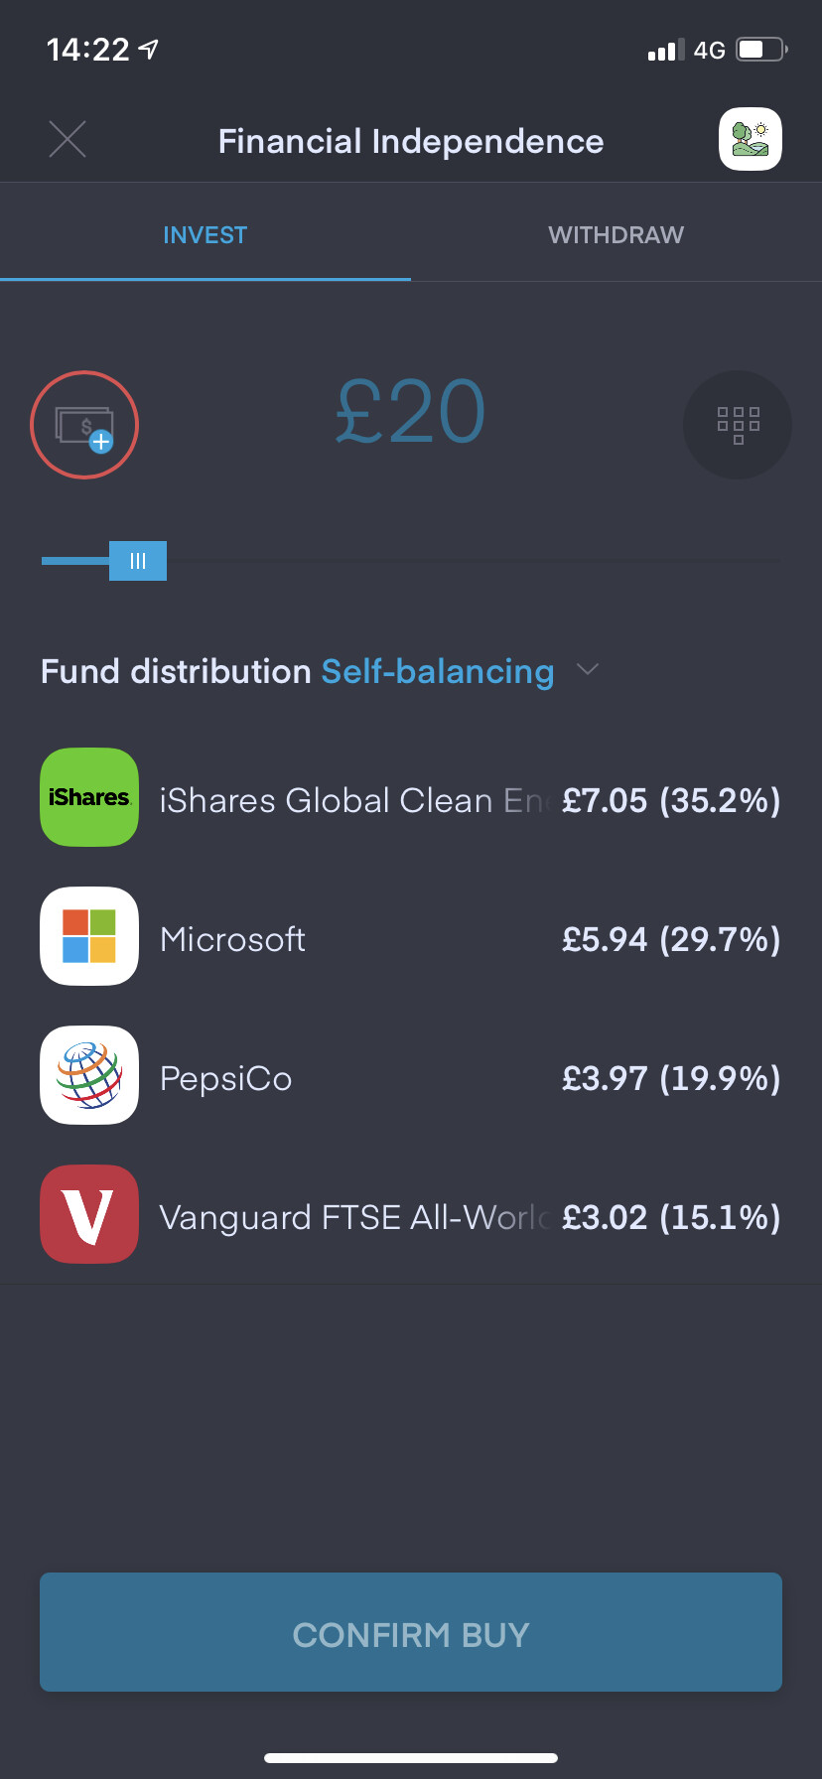Tap the pie avatar icon top right

(x=751, y=140)
